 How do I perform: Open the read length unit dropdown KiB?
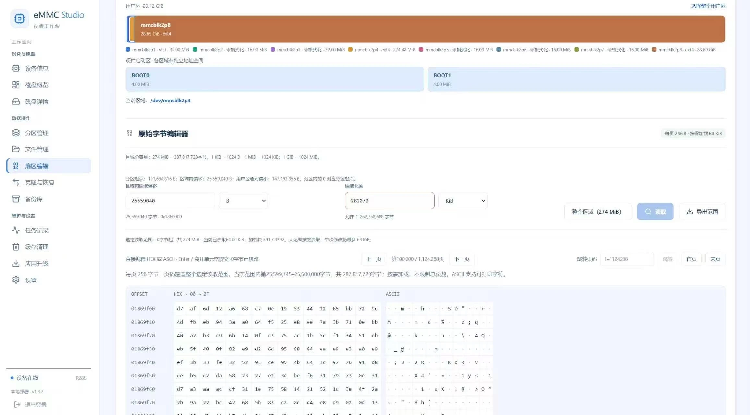click(x=463, y=201)
